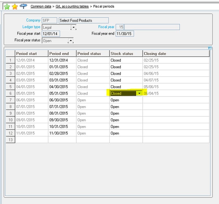Expand the Fiscal year status dropdown
The image size is (219, 204).
pyautogui.click(x=70, y=41)
